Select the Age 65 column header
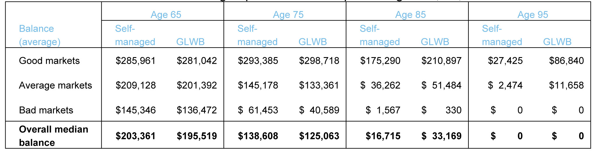The width and height of the screenshot is (596, 151). click(166, 14)
